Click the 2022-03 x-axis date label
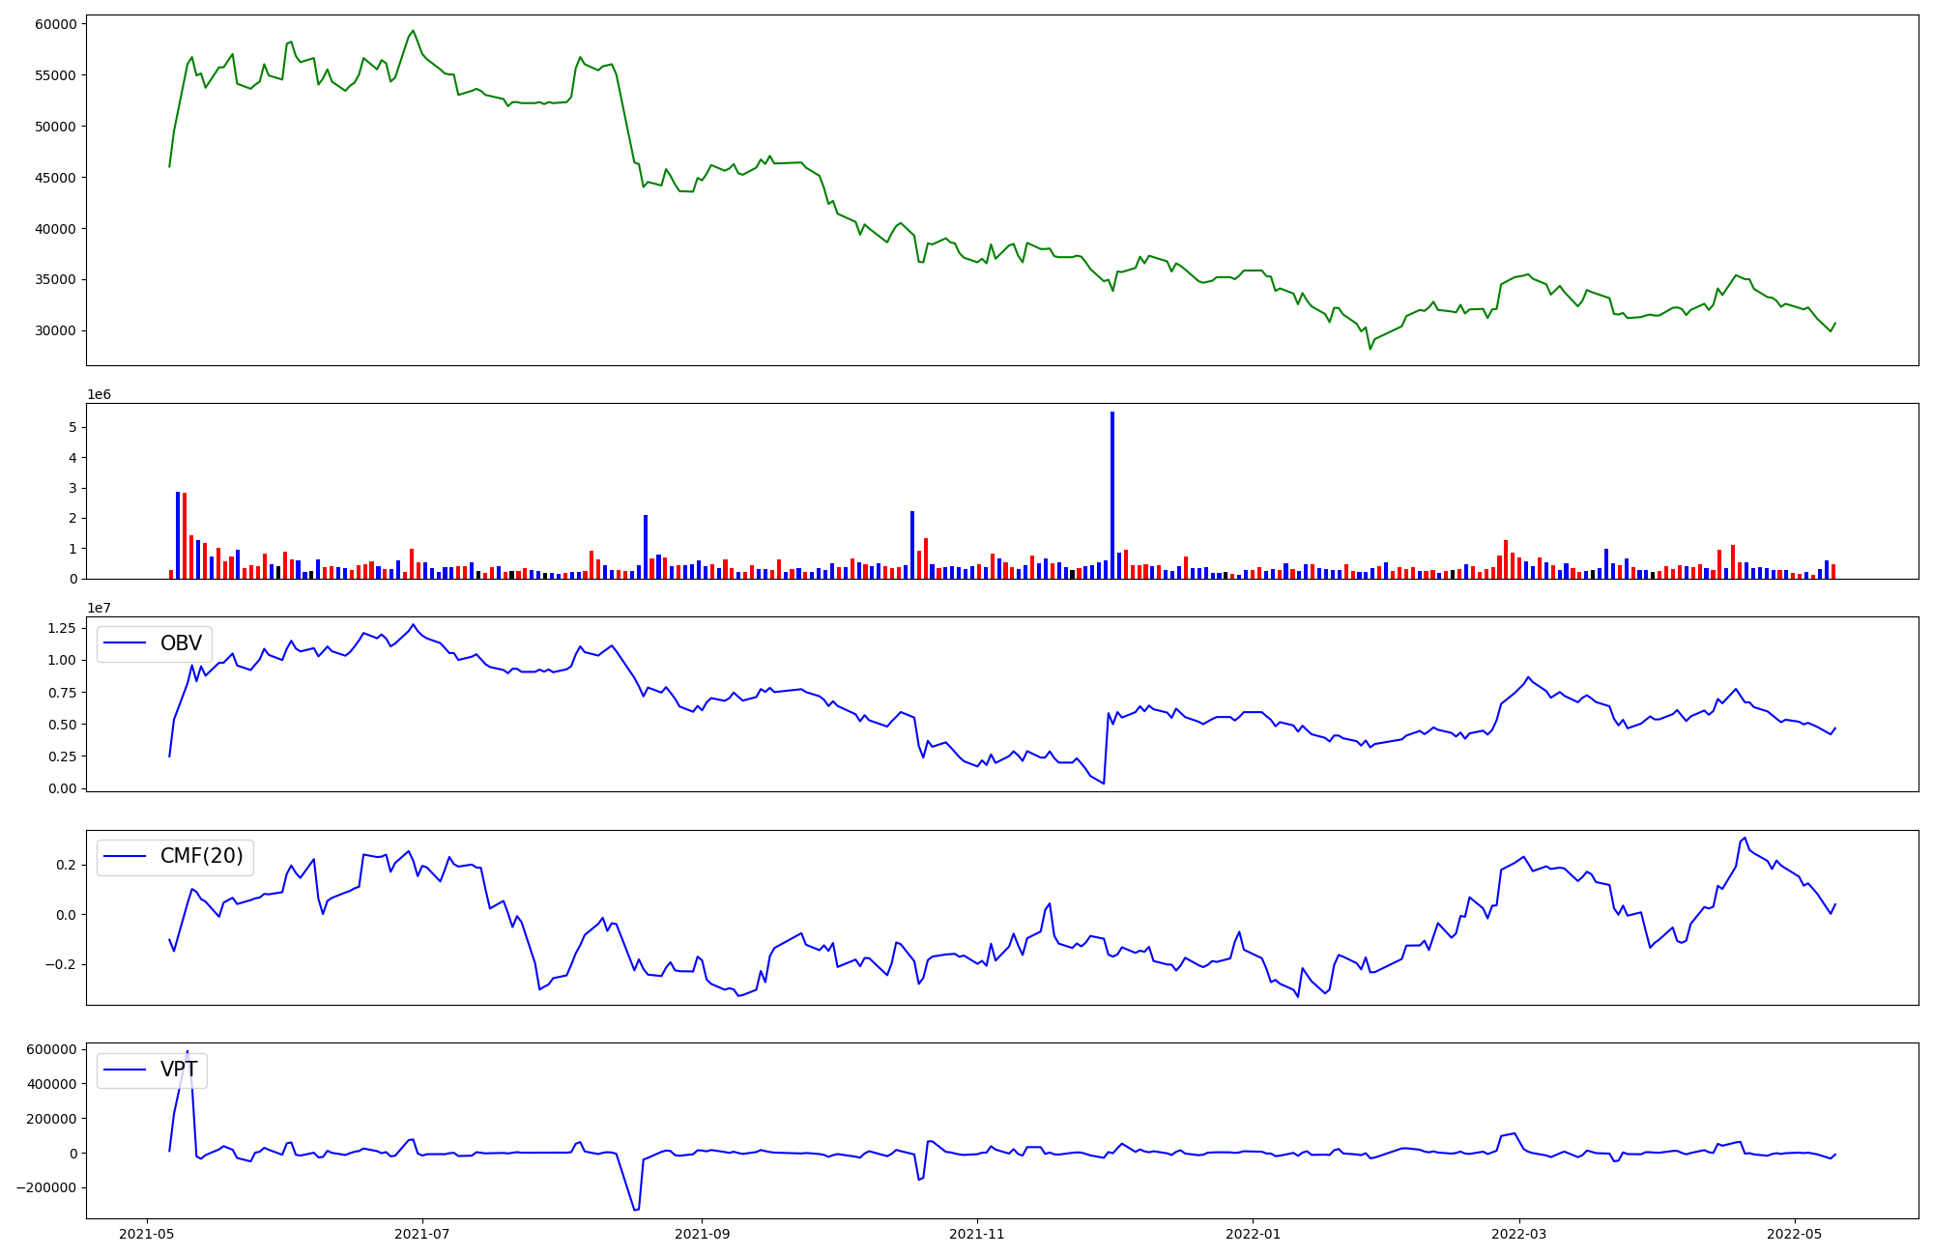The image size is (1933, 1256). [x=1519, y=1234]
